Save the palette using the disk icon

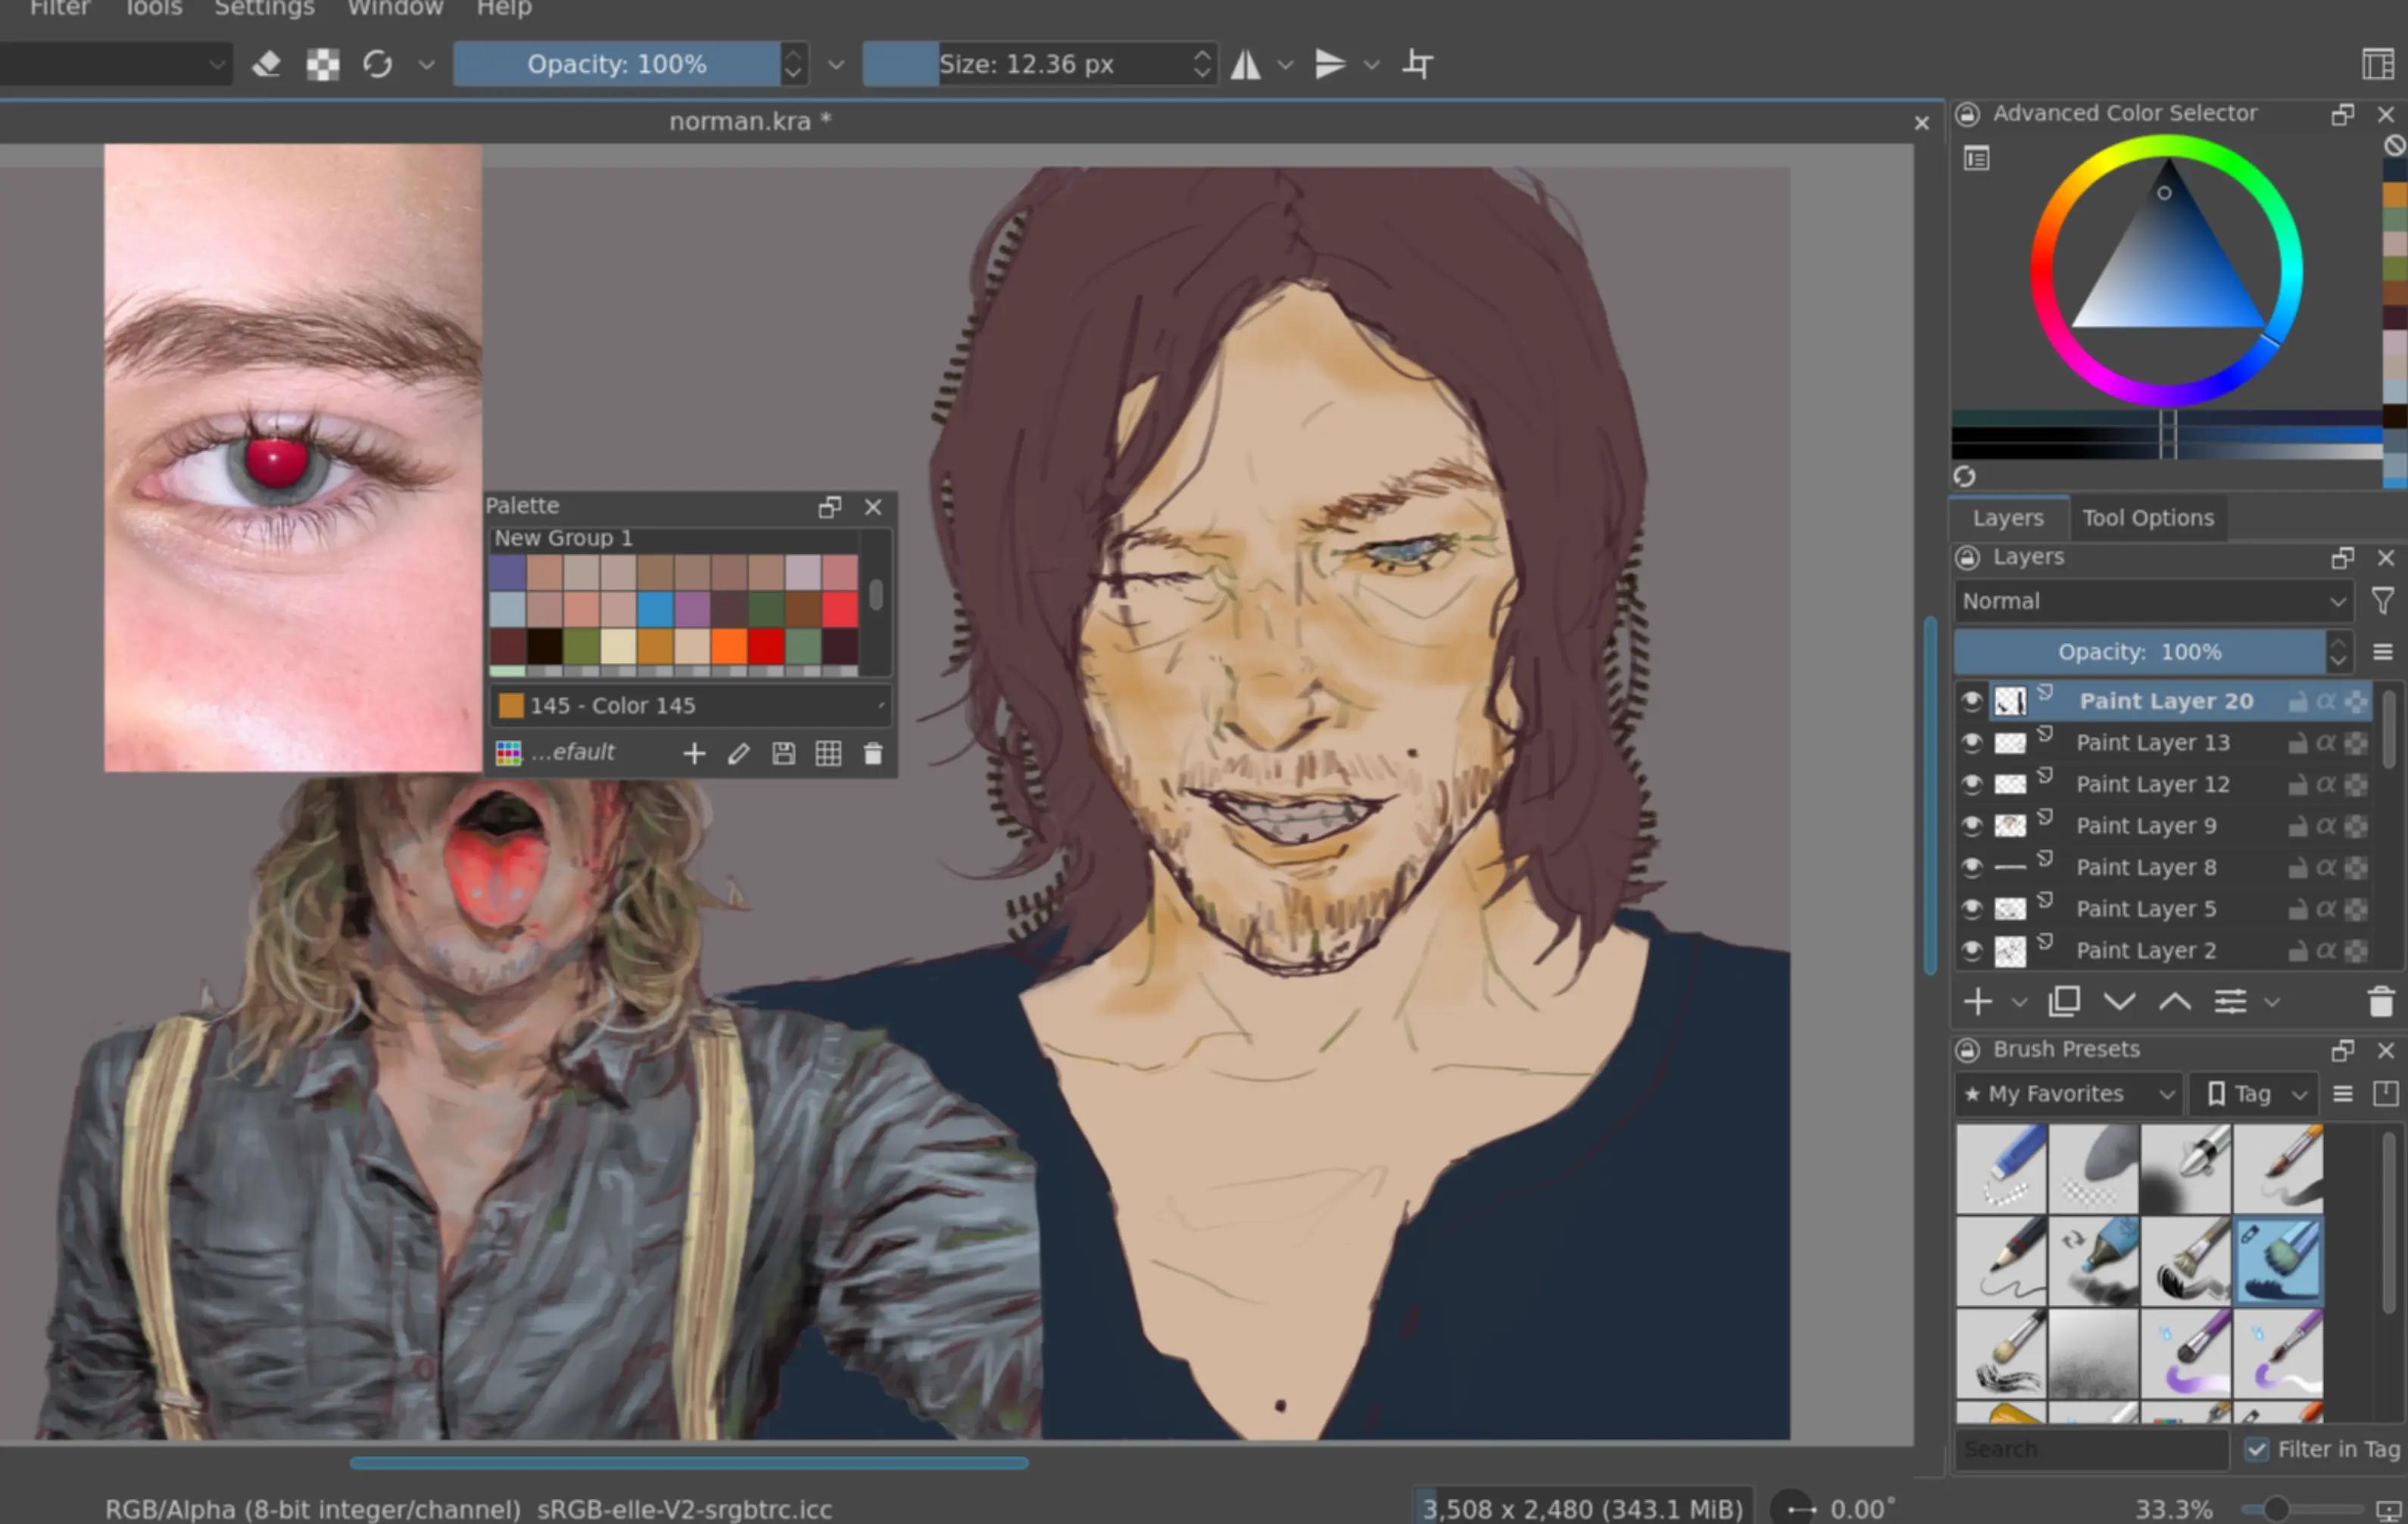783,753
